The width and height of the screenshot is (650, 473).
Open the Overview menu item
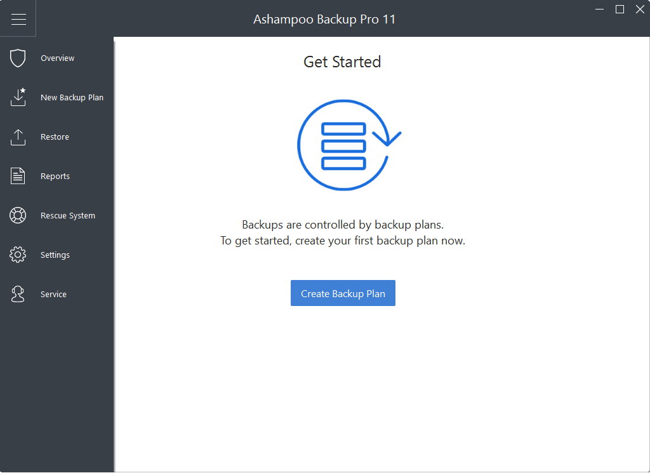(57, 58)
